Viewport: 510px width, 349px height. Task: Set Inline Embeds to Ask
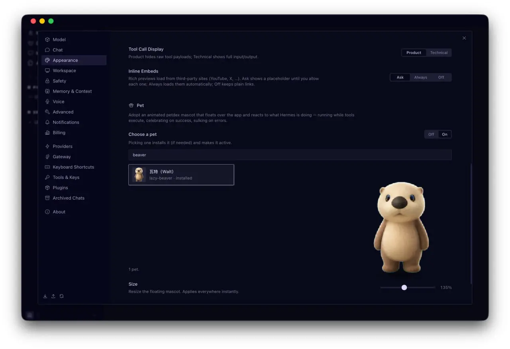400,77
